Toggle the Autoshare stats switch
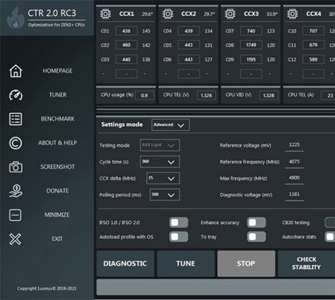The height and width of the screenshot is (300, 335). 330,237
